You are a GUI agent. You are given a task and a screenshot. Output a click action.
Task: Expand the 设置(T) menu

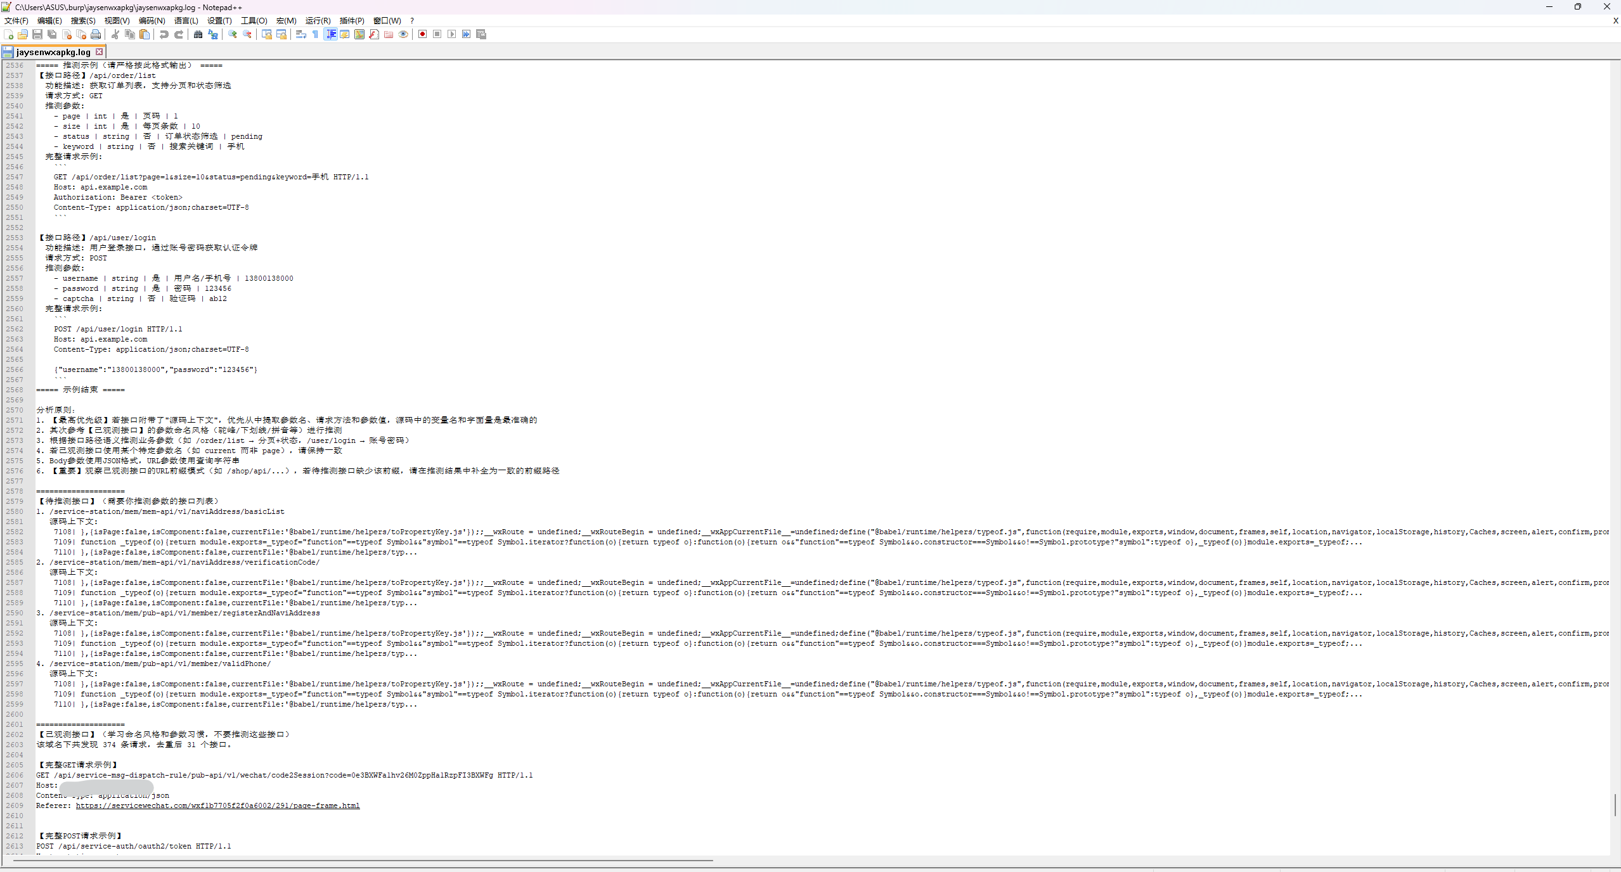coord(219,21)
